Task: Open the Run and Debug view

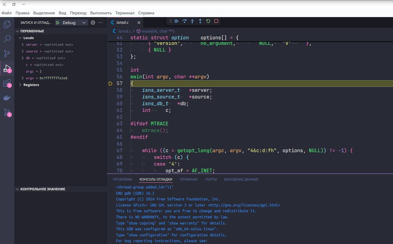Action: click(7, 68)
